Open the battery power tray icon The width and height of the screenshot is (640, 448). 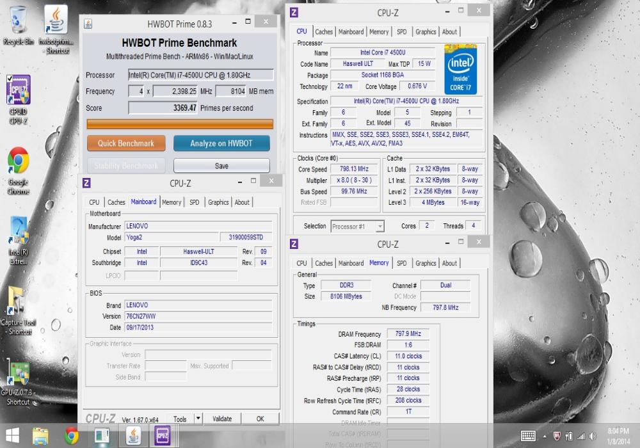point(569,436)
